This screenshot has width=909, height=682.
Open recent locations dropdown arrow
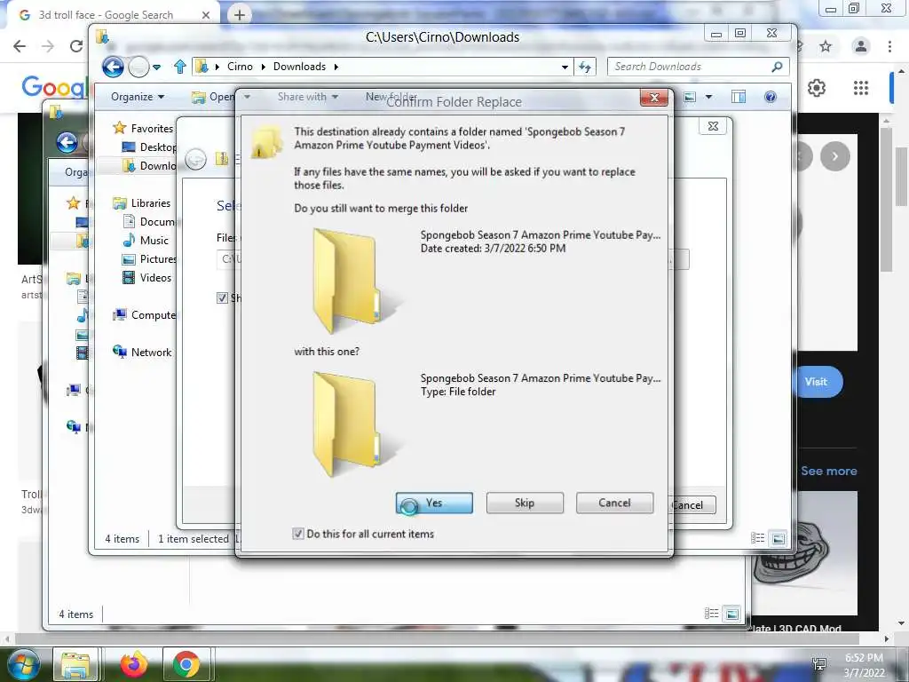(156, 67)
